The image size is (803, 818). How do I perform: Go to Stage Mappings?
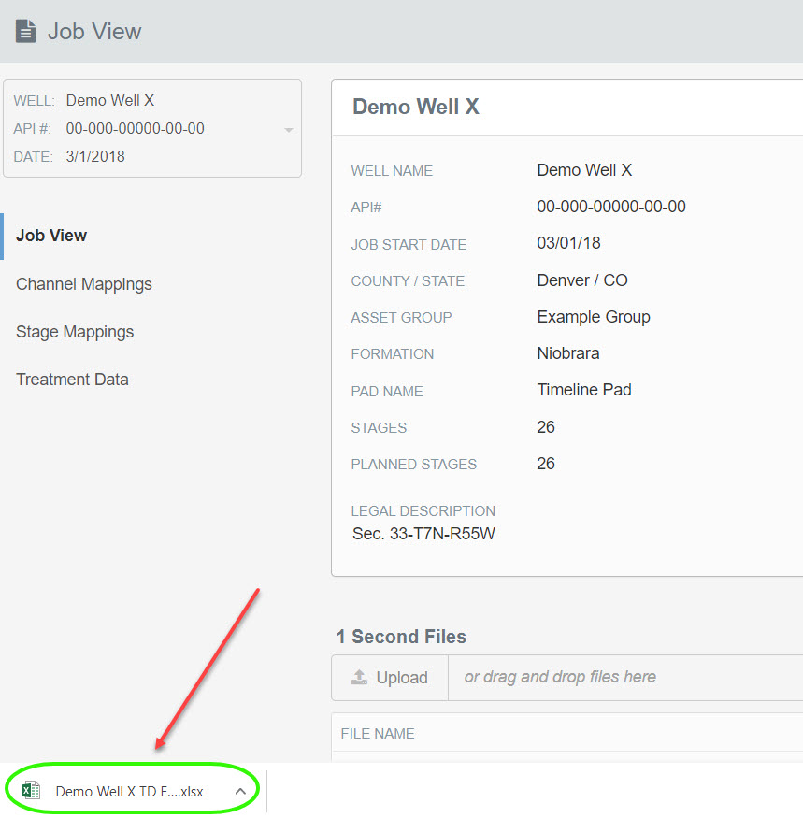pos(75,332)
